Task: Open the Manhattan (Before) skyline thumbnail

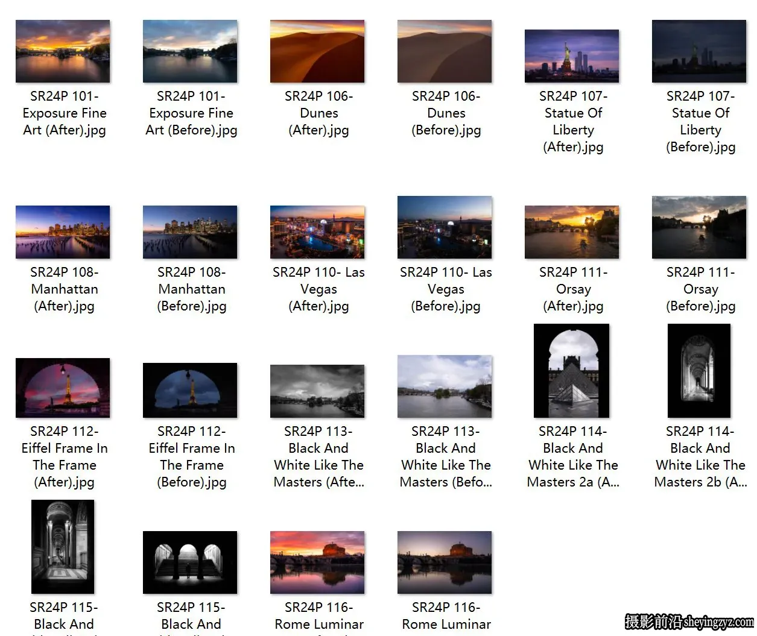Action: [x=190, y=232]
